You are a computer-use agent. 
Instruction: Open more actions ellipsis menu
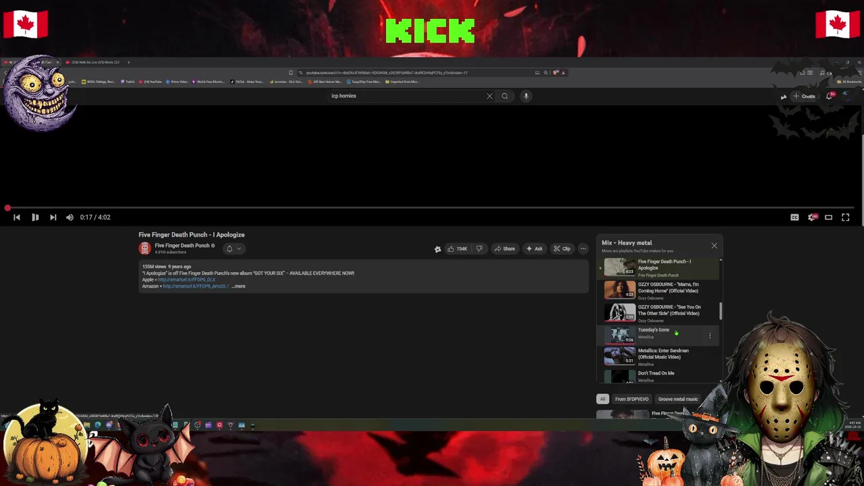(583, 249)
